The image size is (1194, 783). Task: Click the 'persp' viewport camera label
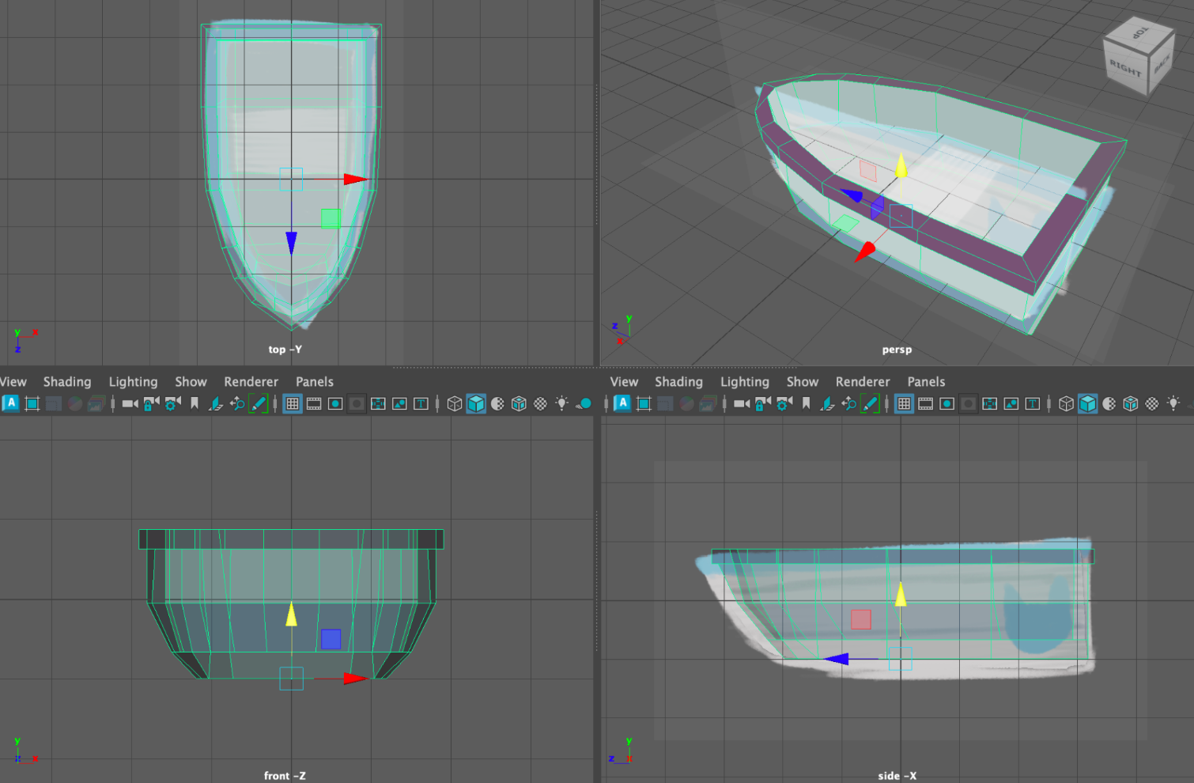(897, 350)
